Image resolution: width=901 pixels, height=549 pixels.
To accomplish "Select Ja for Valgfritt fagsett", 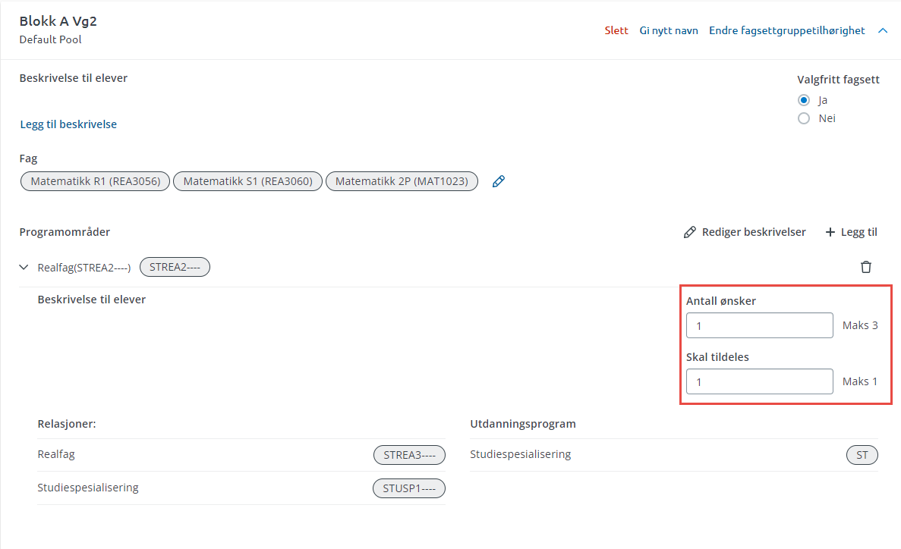I will (x=804, y=101).
